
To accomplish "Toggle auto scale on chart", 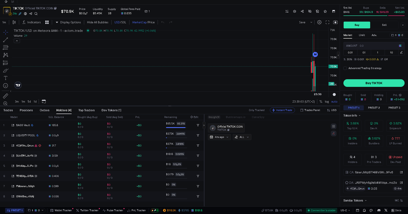I will pos(334,101).
